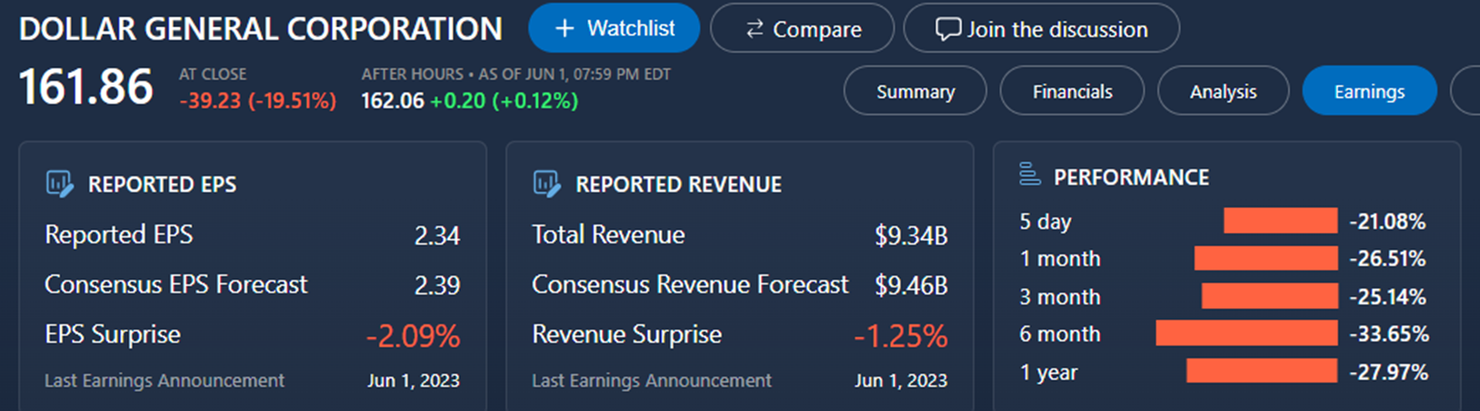Click the 1 year performance bar
This screenshot has width=1480, height=411.
click(x=1262, y=371)
